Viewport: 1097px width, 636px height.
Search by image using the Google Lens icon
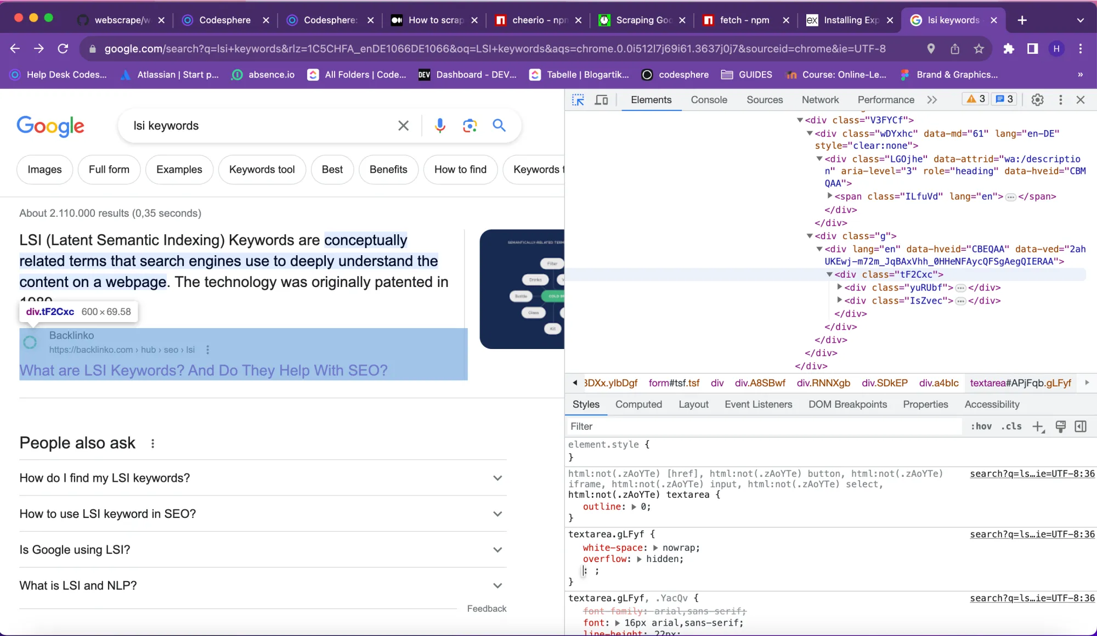pyautogui.click(x=470, y=126)
